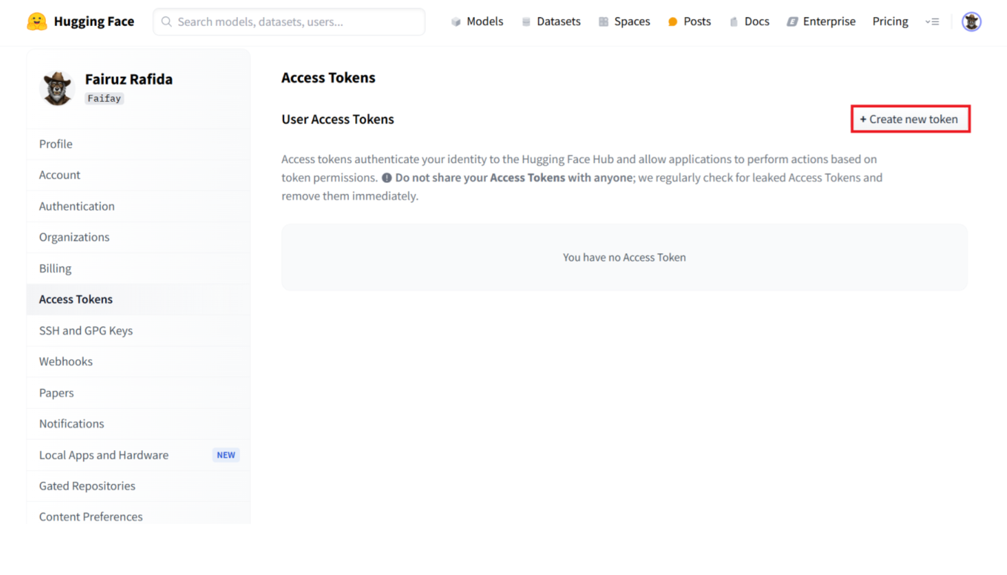Open Enterprise via its badge icon
The width and height of the screenshot is (1007, 575).
(x=792, y=22)
